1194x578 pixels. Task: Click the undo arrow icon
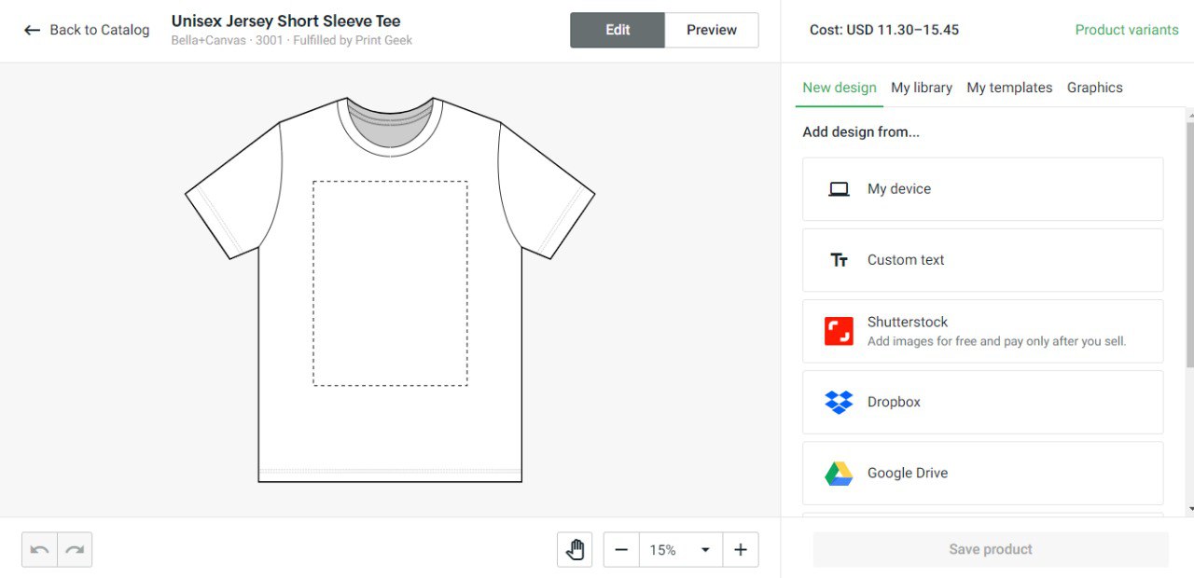pyautogui.click(x=39, y=550)
